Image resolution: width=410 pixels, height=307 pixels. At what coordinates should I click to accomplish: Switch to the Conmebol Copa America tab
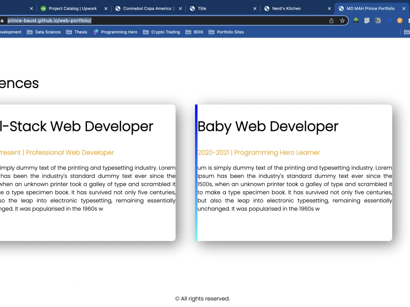149,9
